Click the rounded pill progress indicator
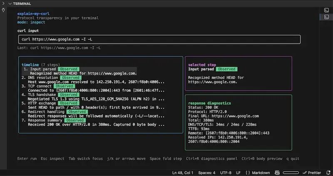The width and height of the screenshot is (333, 176). [x=291, y=173]
